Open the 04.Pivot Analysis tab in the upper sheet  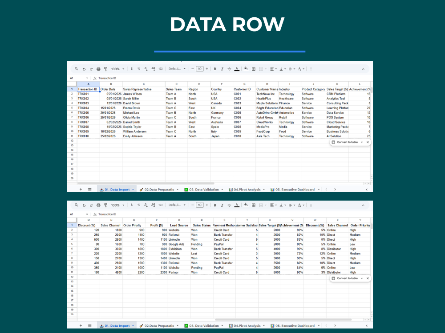click(x=247, y=190)
